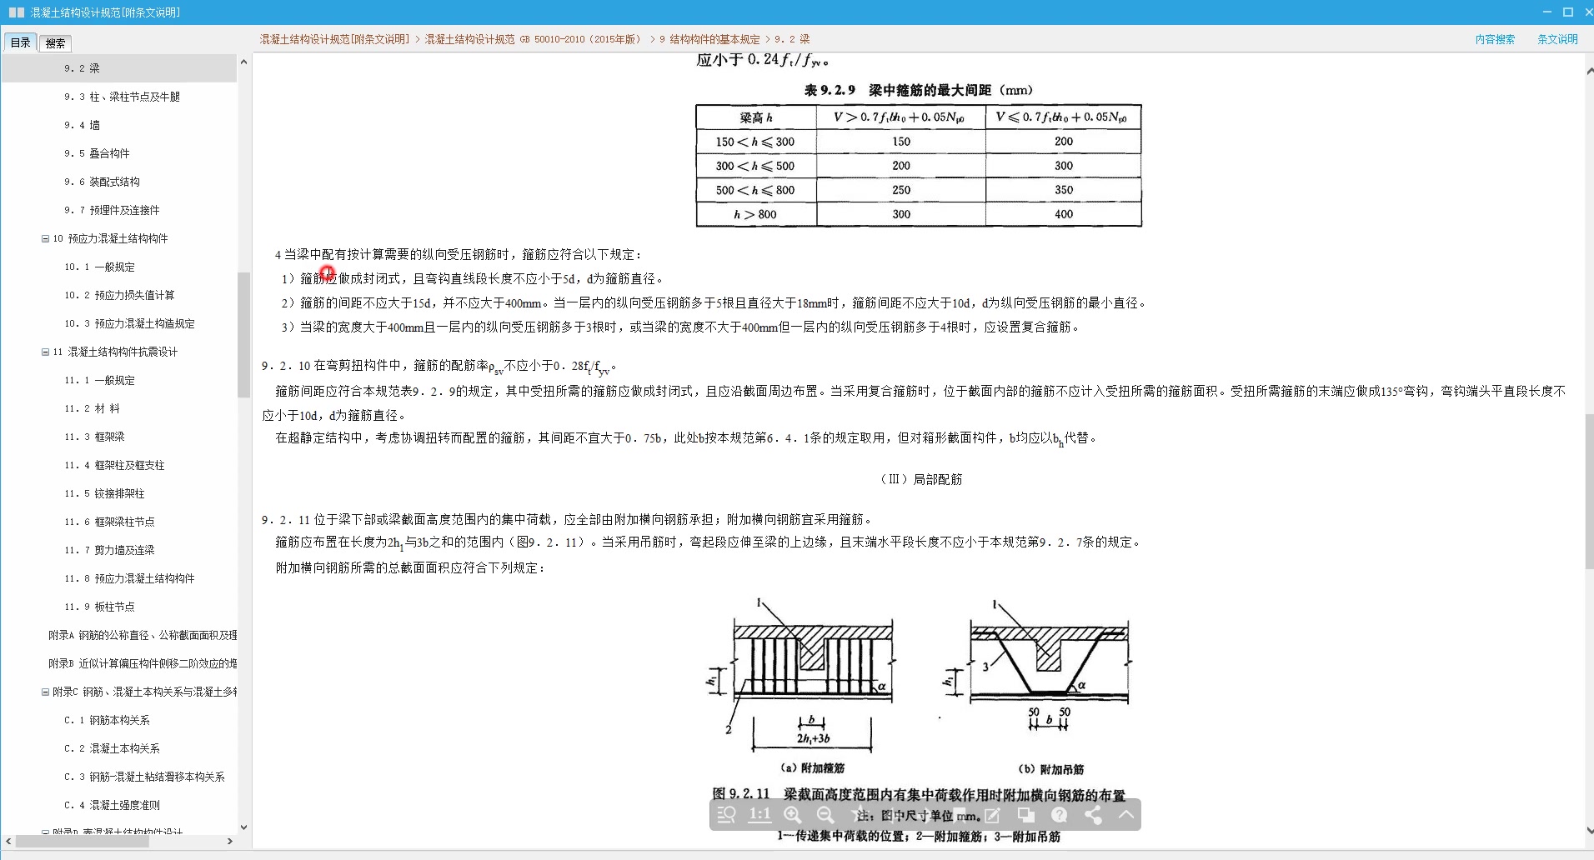Click the document pane scroll-down arrow
This screenshot has width=1594, height=860.
coord(1589,831)
